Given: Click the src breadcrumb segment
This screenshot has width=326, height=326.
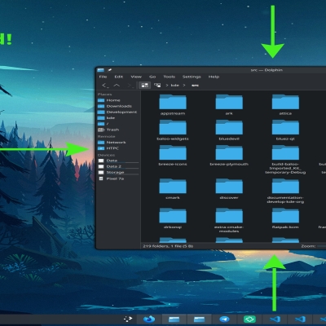Looking at the screenshot, I should tap(195, 86).
